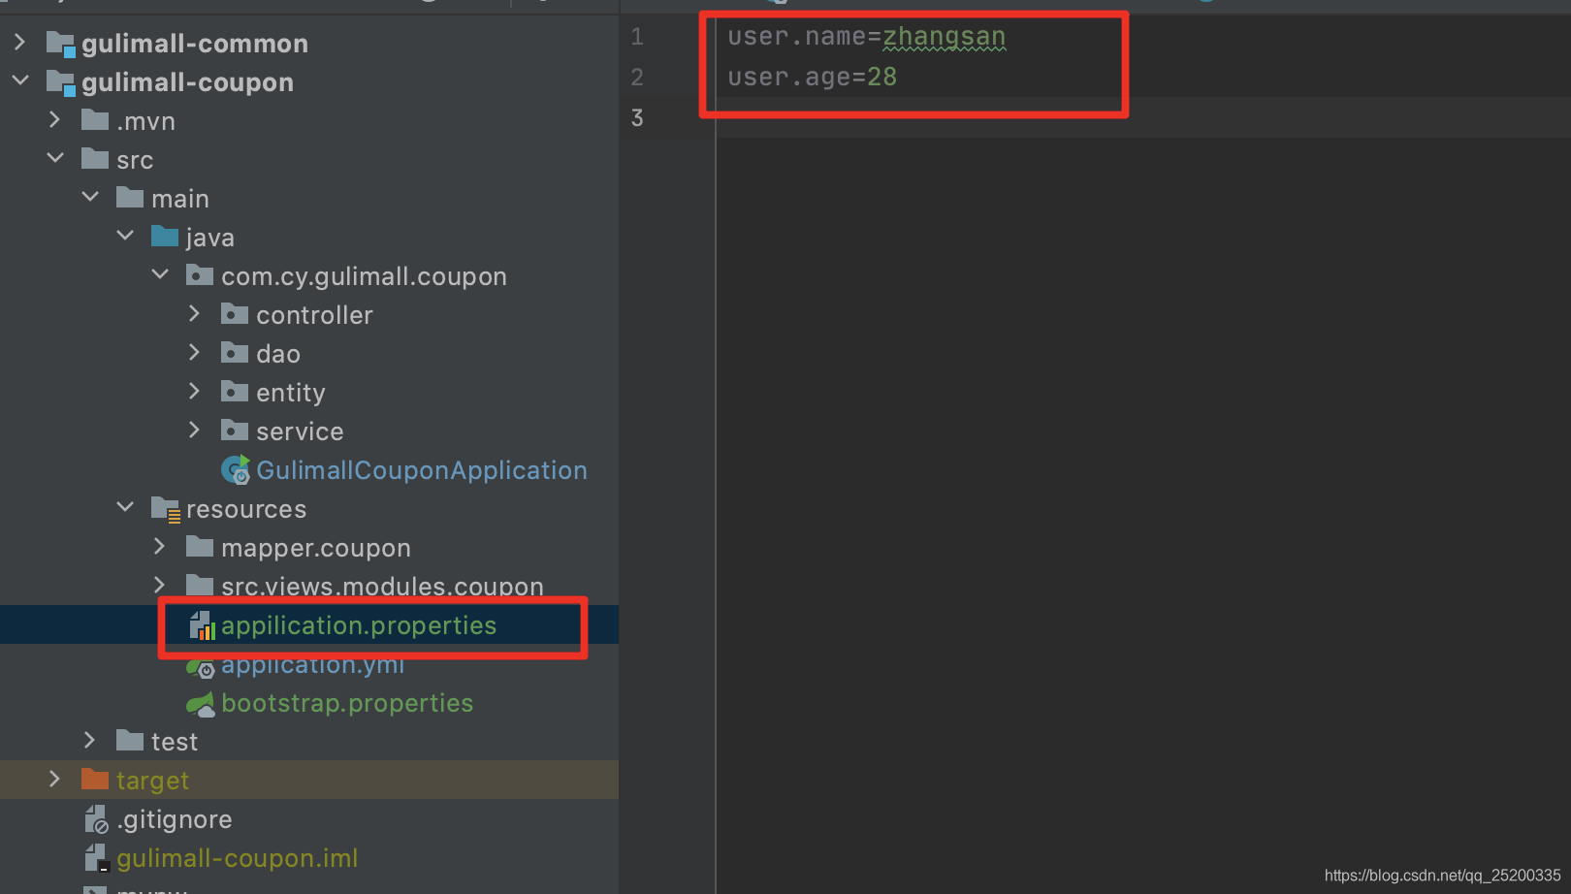This screenshot has height=894, width=1571.
Task: Click the main folder icon
Action: click(130, 198)
